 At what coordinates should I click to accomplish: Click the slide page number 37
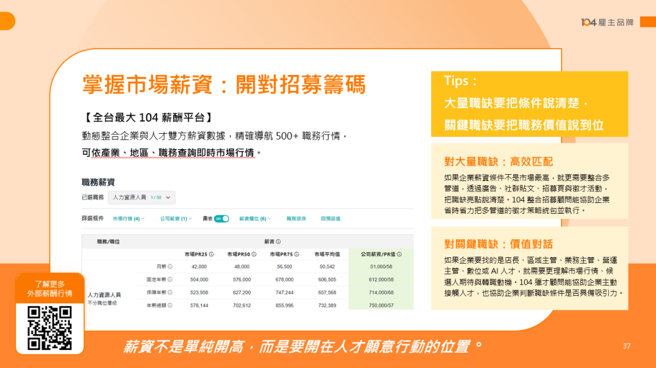pos(627,346)
